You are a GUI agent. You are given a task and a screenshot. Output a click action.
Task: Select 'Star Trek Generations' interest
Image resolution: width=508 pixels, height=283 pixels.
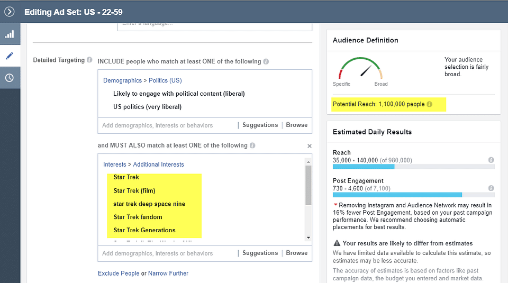144,230
